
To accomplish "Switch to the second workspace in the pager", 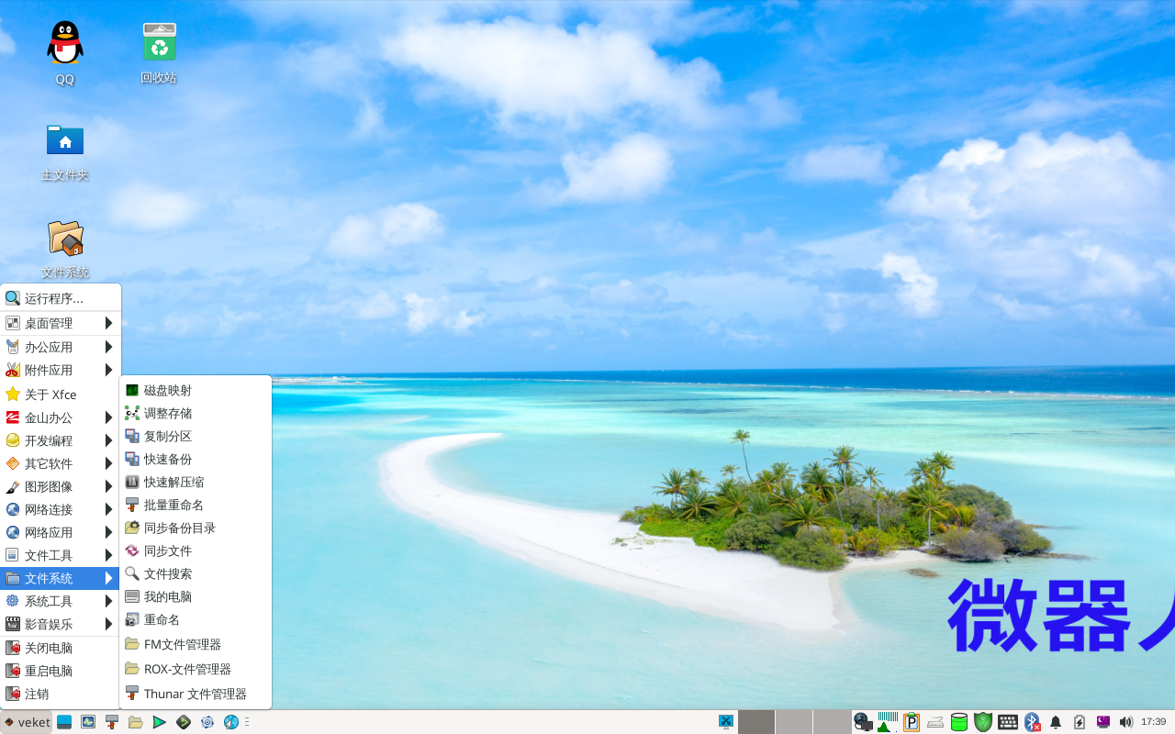I will 794,722.
